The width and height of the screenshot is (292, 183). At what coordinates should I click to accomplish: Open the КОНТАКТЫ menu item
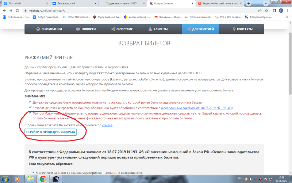(243, 29)
